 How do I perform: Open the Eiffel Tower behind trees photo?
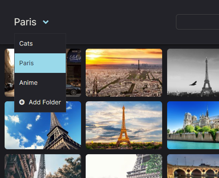(43, 166)
